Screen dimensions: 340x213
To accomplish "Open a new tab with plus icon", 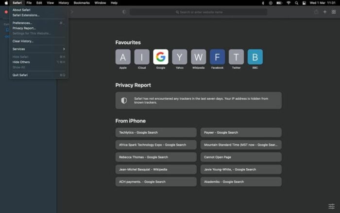I will click(325, 12).
